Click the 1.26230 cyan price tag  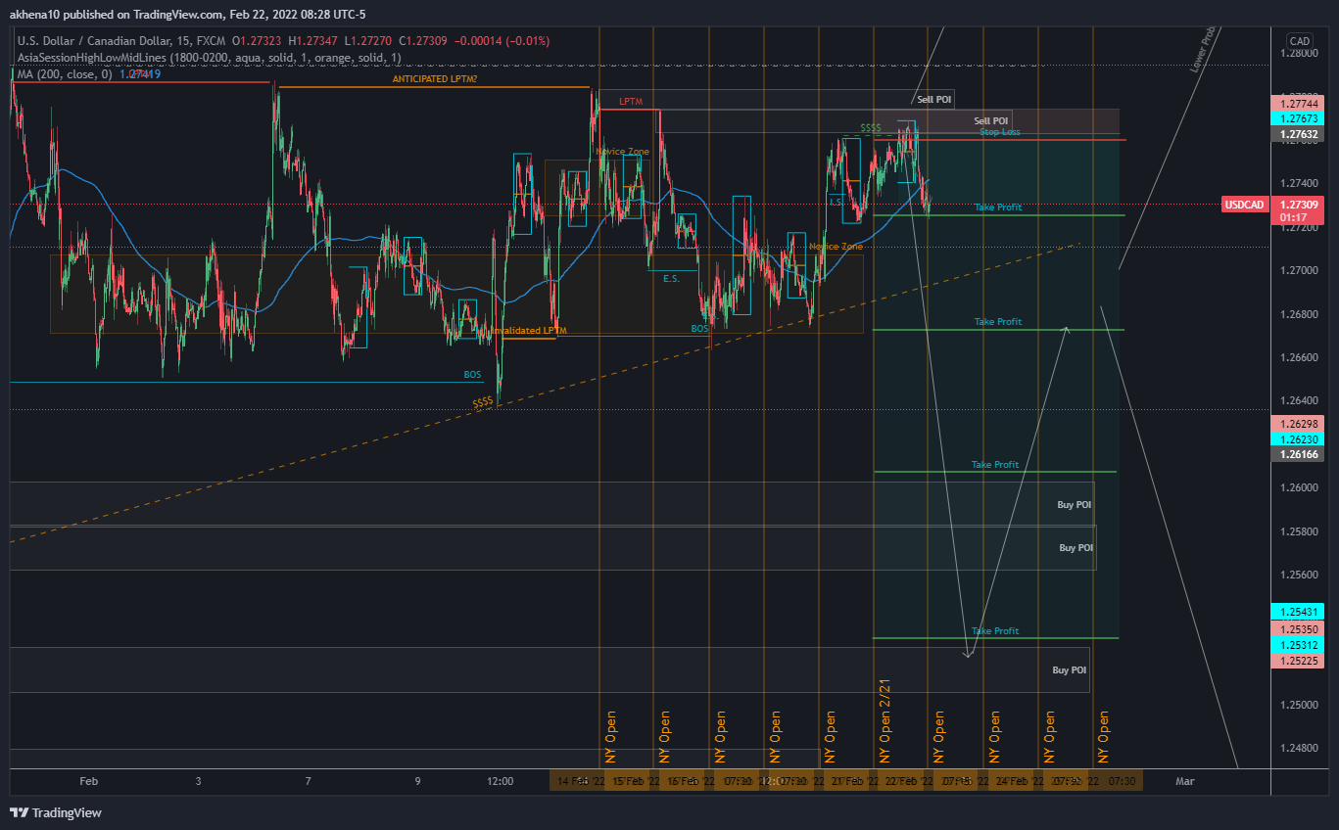coord(1297,439)
